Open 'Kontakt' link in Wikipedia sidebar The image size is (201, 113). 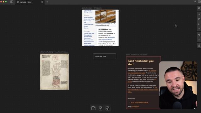coord(86,26)
